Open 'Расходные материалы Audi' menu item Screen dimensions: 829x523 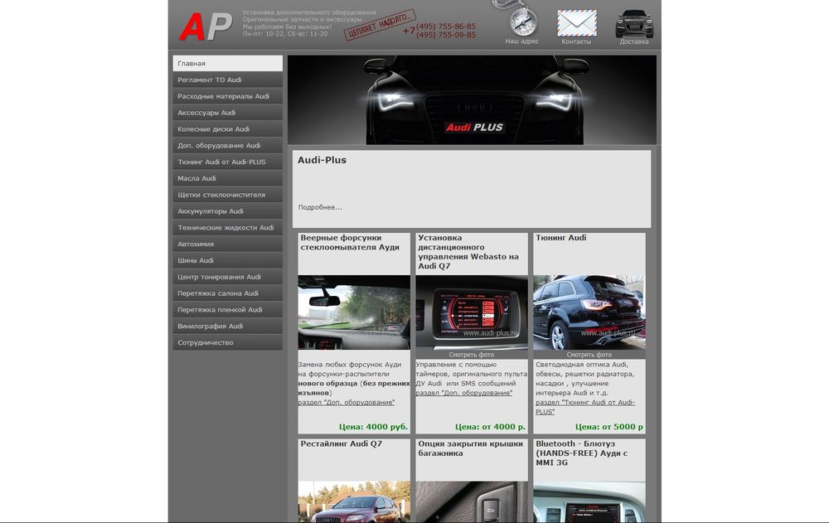point(228,96)
